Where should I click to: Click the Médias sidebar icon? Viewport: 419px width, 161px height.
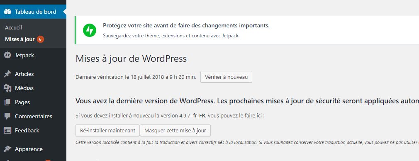coord(7,88)
